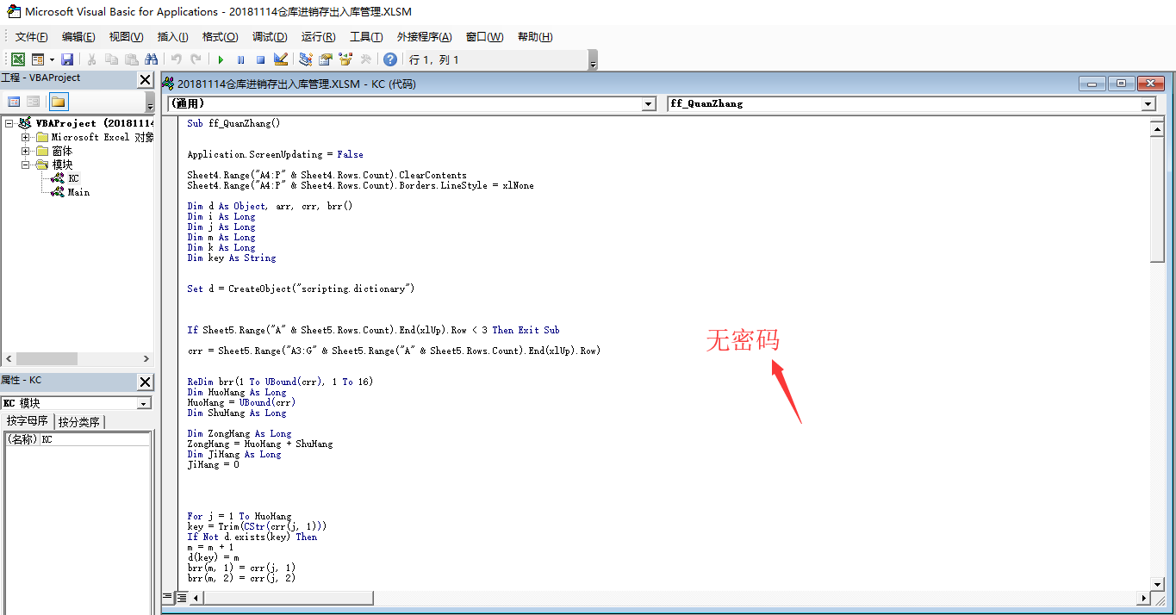Image resolution: width=1176 pixels, height=615 pixels.
Task: Select the Main module in tree
Action: (78, 192)
